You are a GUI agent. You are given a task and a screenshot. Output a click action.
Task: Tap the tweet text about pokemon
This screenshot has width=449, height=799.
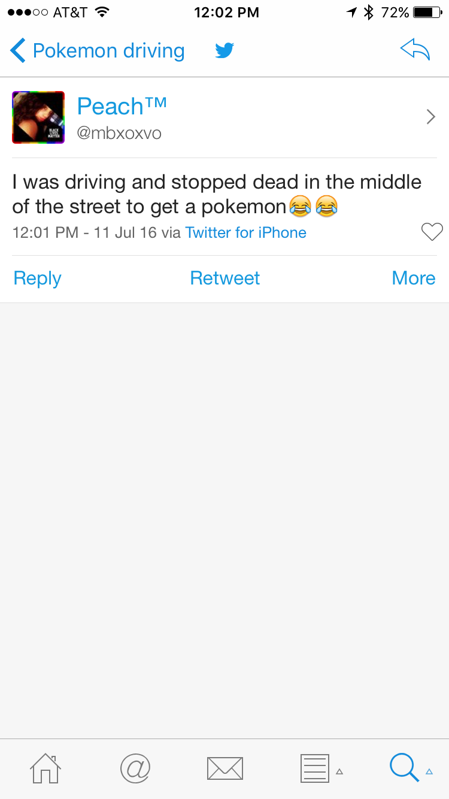tap(216, 194)
